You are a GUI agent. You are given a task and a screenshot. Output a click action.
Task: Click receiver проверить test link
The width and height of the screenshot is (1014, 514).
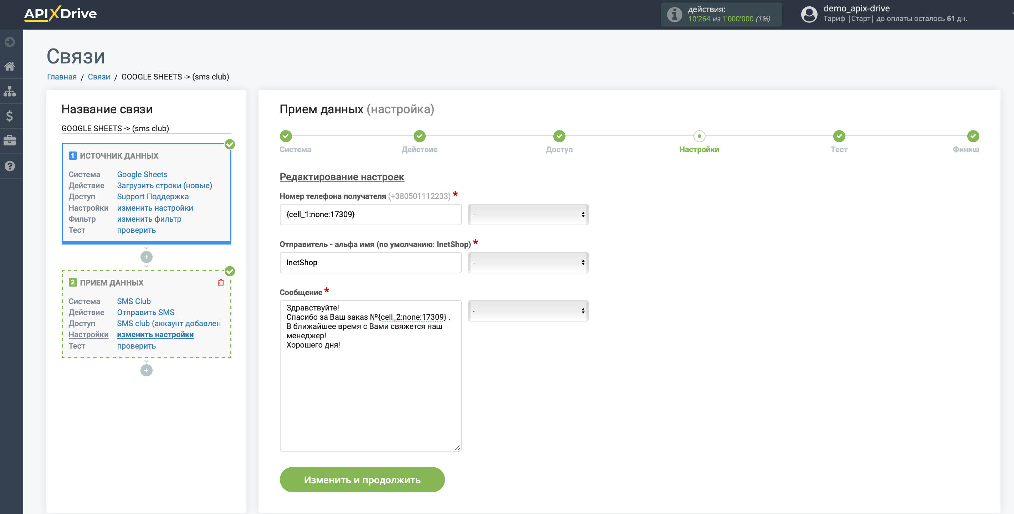pyautogui.click(x=136, y=346)
